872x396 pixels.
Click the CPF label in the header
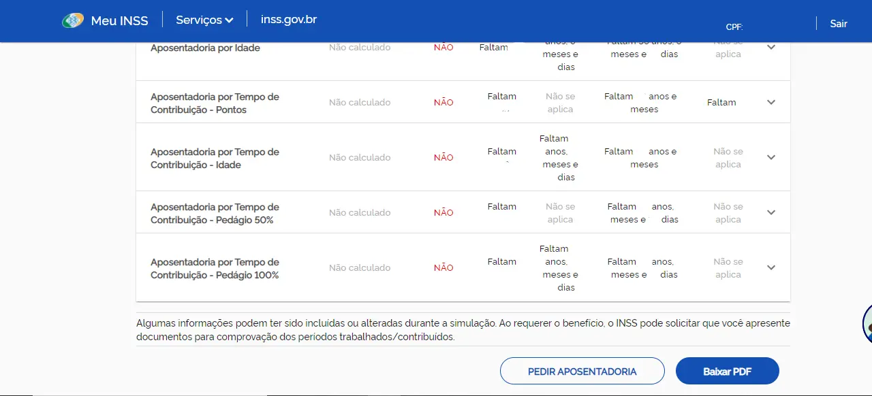[x=734, y=27]
